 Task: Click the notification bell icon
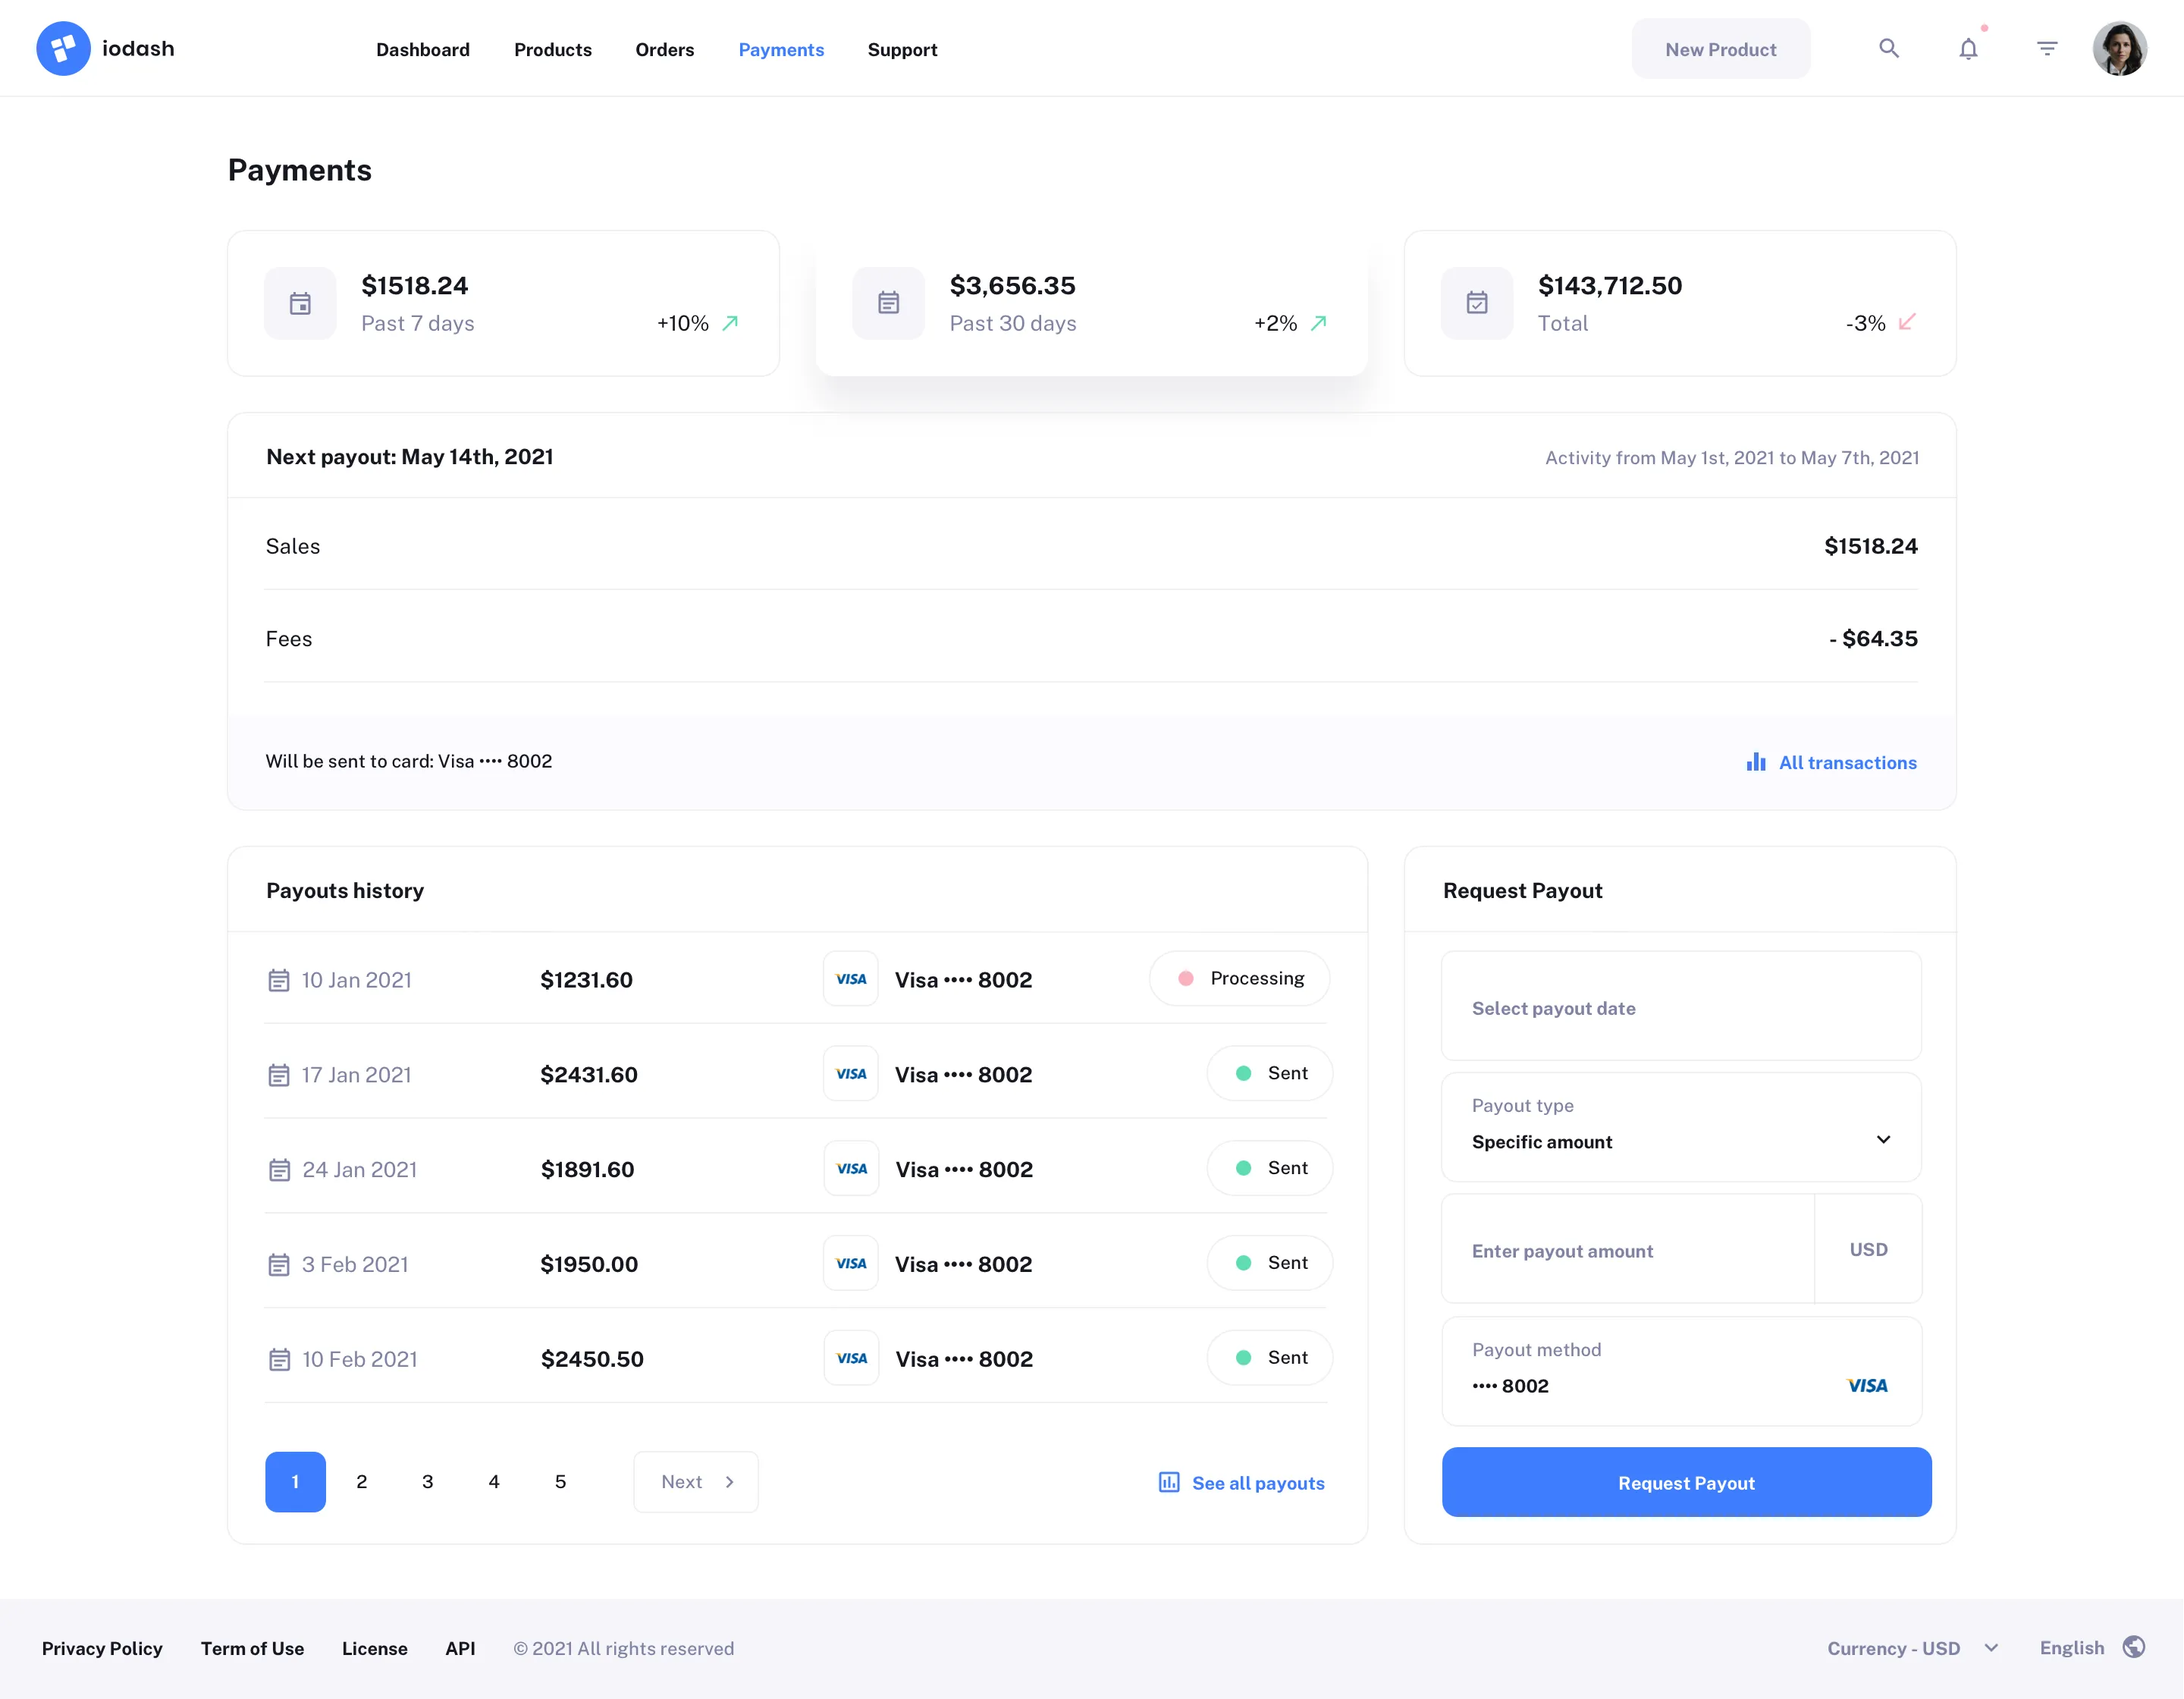[x=1969, y=48]
